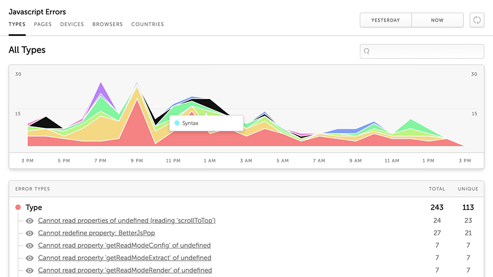Click the search magnifier icon
The height and width of the screenshot is (277, 493).
[367, 51]
